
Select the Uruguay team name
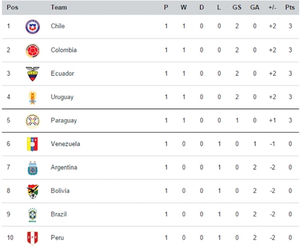click(62, 97)
